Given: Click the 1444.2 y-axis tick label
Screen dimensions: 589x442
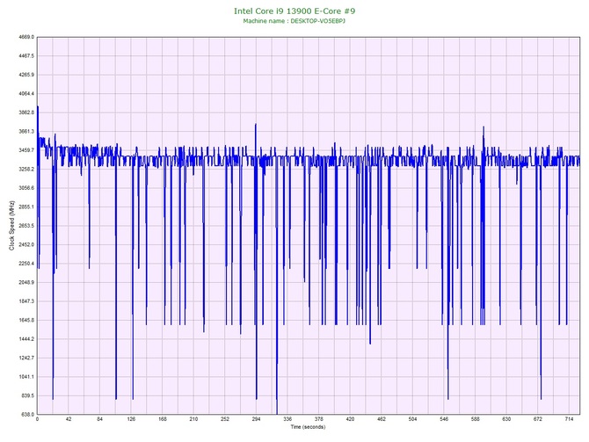Looking at the screenshot, I should coord(26,339).
